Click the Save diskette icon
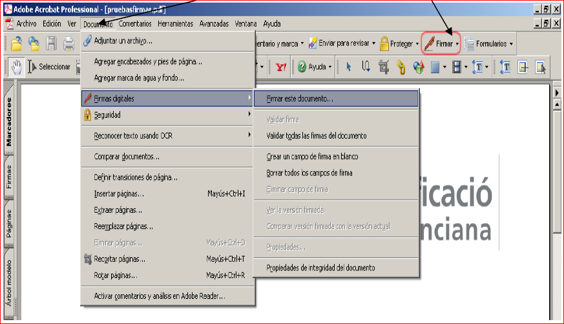This screenshot has width=564, height=324. coord(51,43)
